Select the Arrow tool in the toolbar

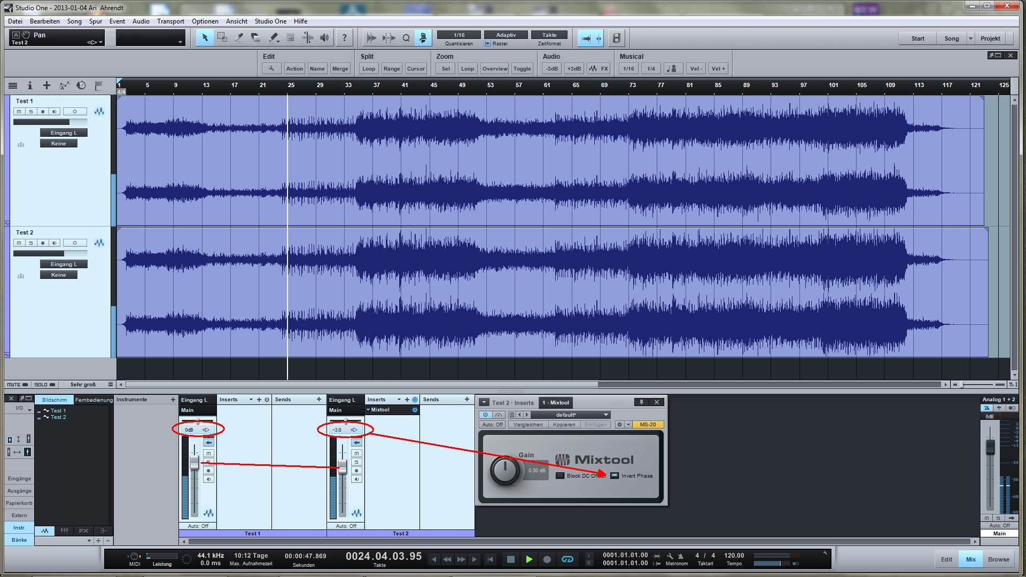click(205, 38)
